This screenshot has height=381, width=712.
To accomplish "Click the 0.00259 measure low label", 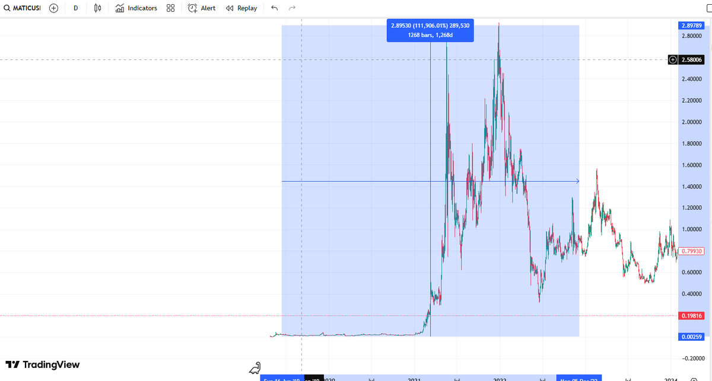I will [691, 337].
